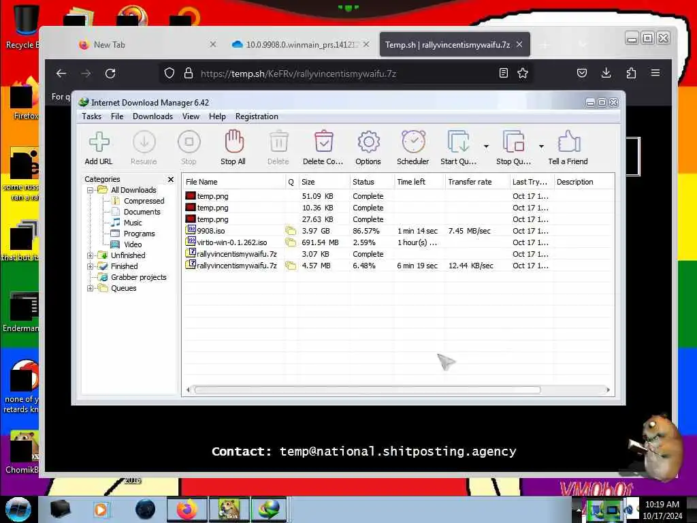Image resolution: width=697 pixels, height=523 pixels.
Task: Bookmark page with the star icon
Action: tap(523, 73)
